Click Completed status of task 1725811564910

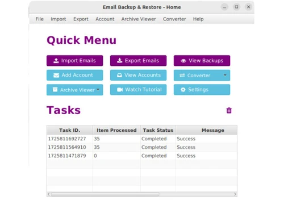(154, 147)
